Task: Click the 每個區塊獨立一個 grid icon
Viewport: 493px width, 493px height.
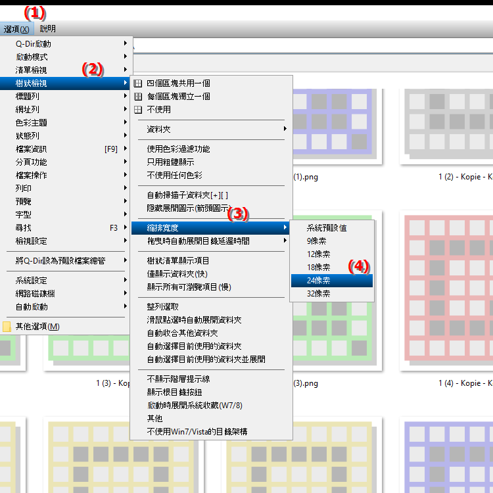Action: coord(138,97)
